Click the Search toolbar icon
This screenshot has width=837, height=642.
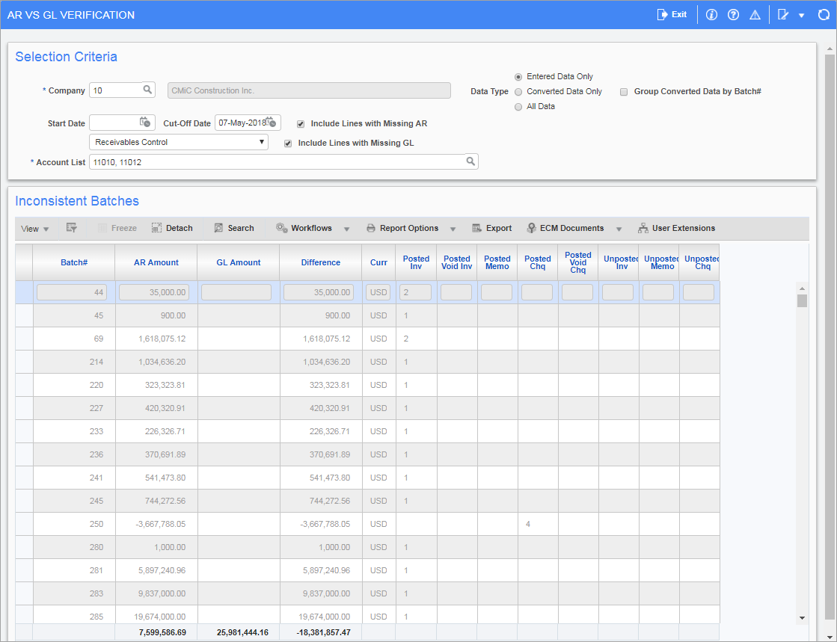point(218,228)
